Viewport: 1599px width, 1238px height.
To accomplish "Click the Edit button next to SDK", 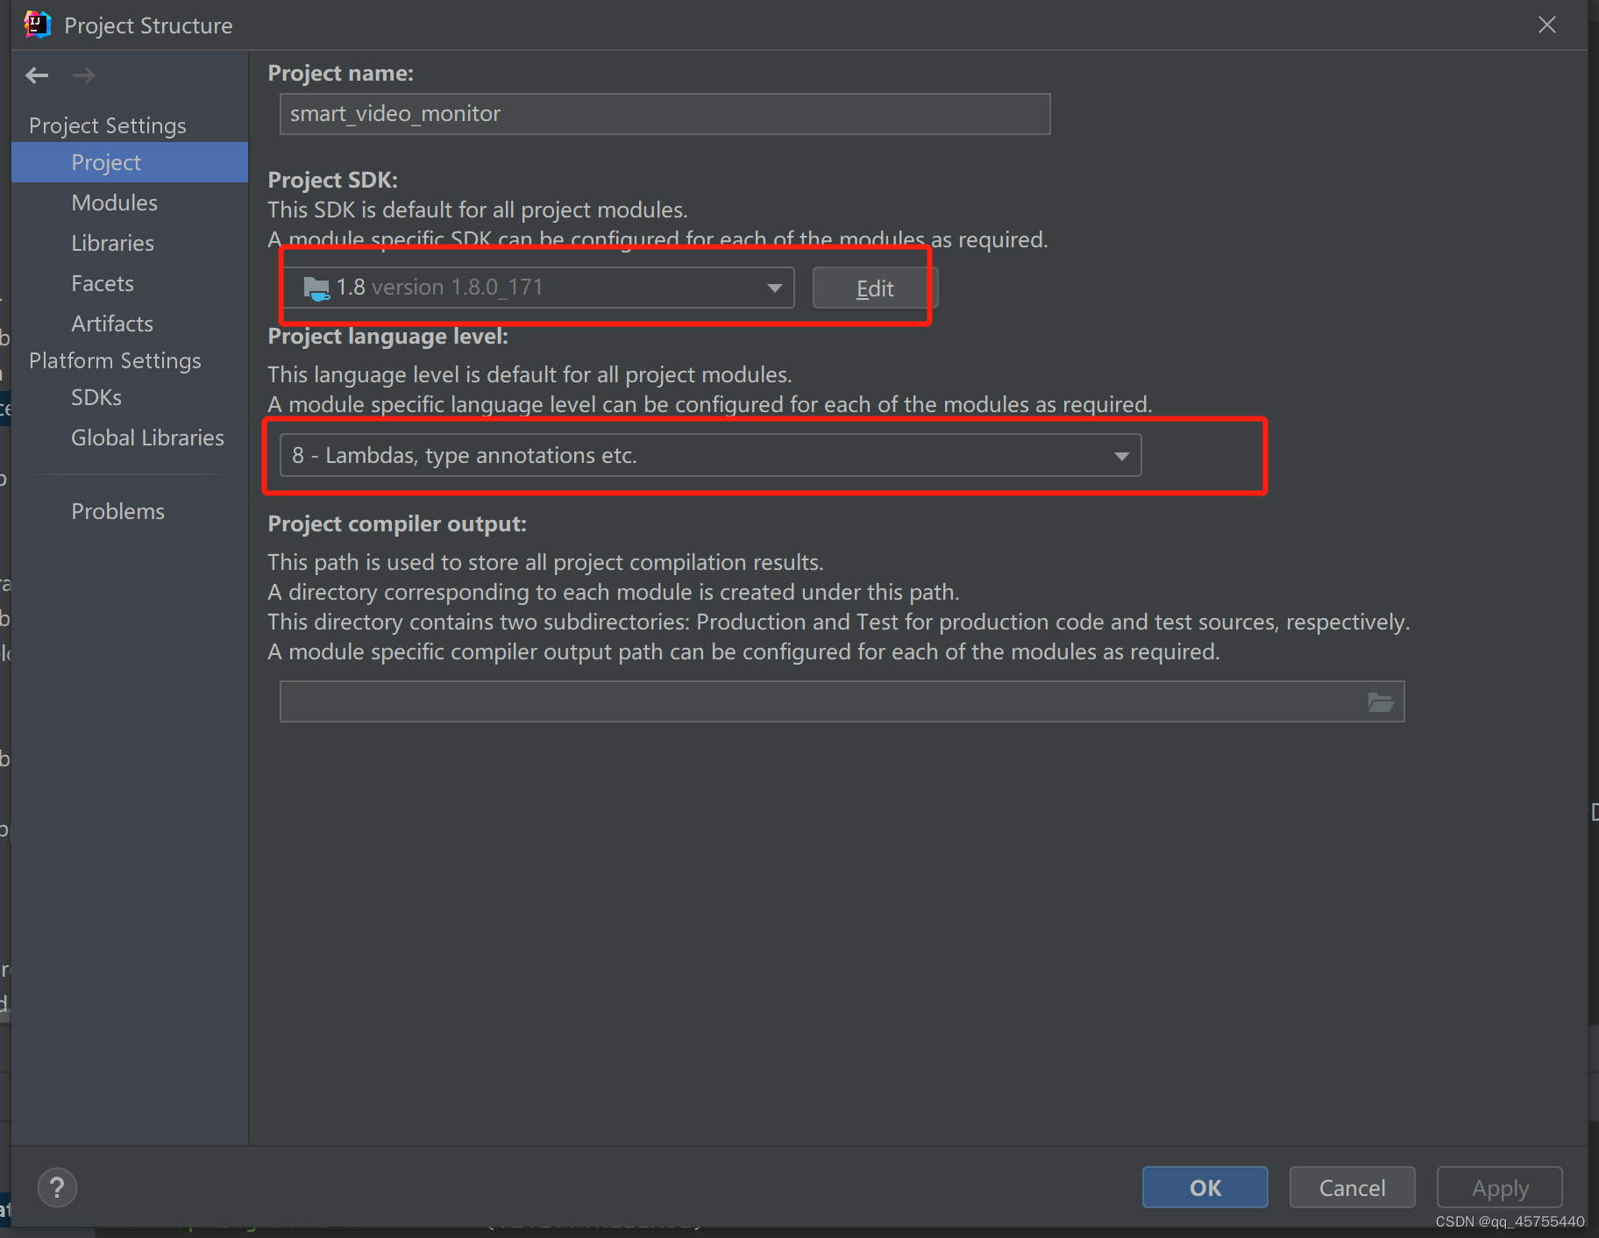I will 873,288.
